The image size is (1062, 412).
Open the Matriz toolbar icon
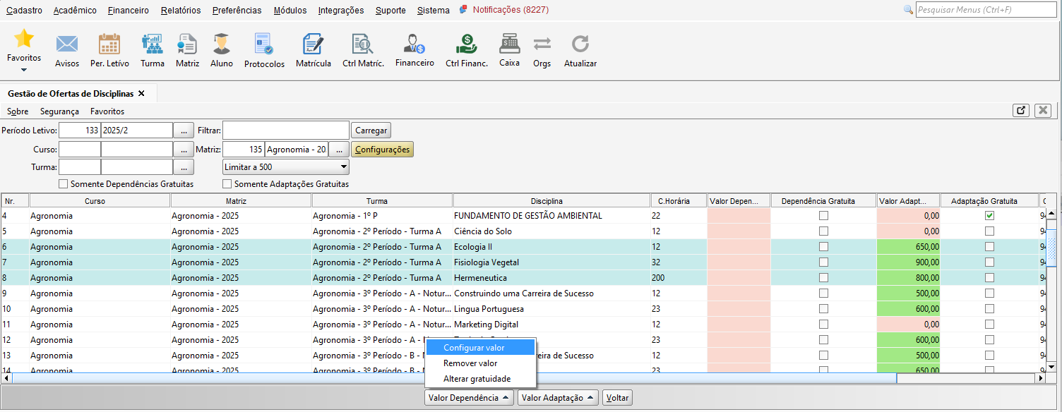coord(187,44)
